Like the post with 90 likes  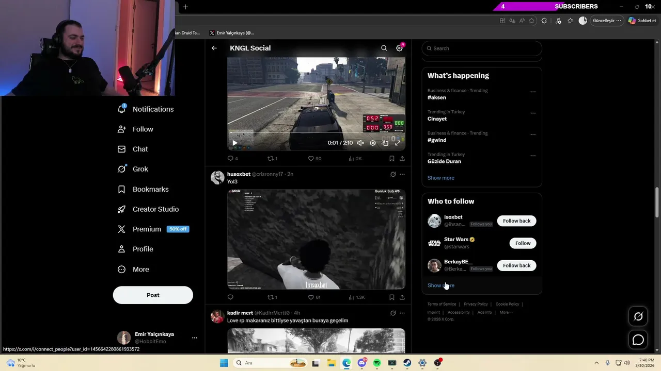pos(314,158)
